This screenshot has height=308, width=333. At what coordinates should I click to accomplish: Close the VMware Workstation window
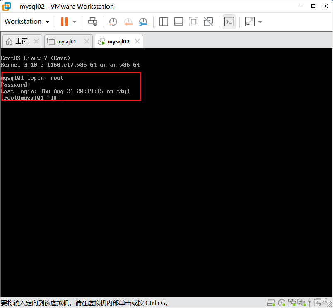pyautogui.click(x=326, y=6)
